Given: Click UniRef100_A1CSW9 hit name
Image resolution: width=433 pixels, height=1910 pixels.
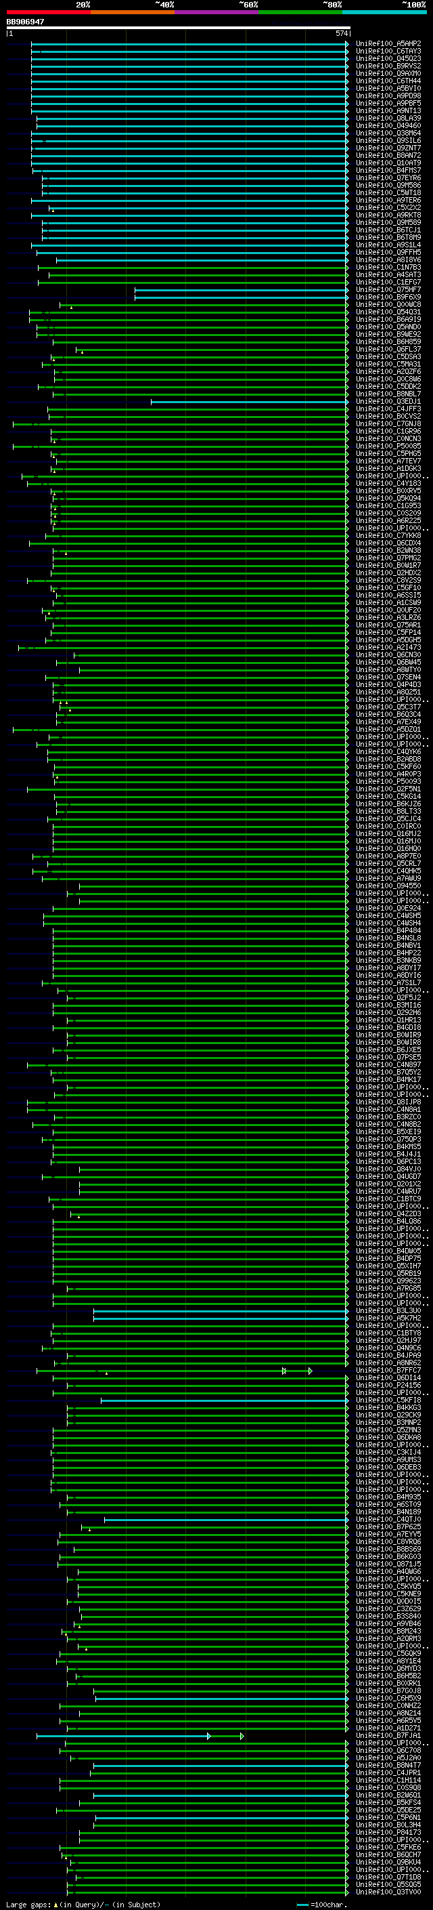Looking at the screenshot, I should [x=388, y=603].
